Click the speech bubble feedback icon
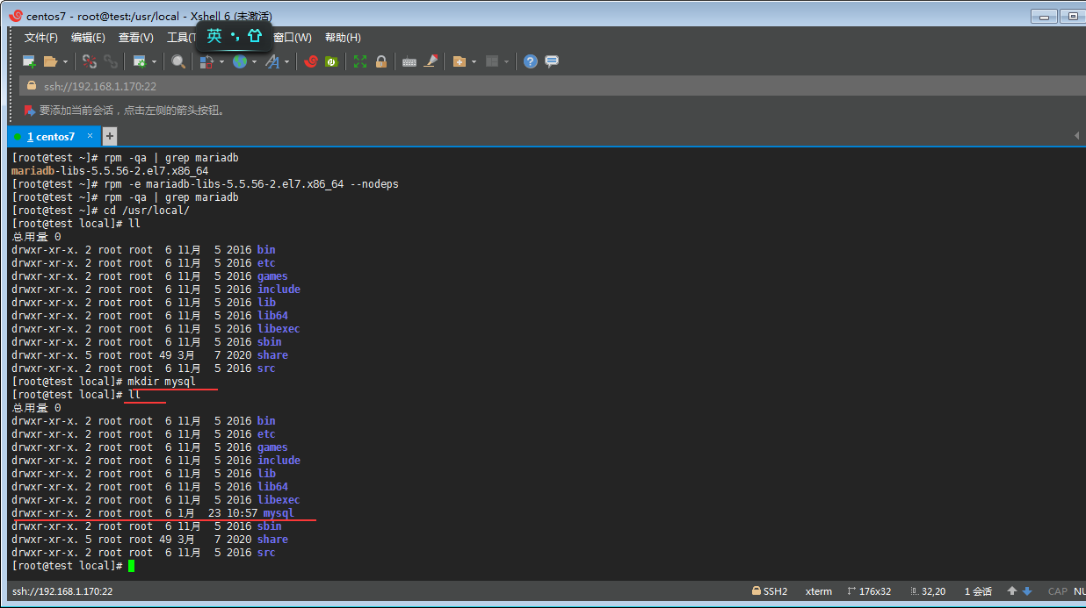The width and height of the screenshot is (1086, 608). coord(552,61)
